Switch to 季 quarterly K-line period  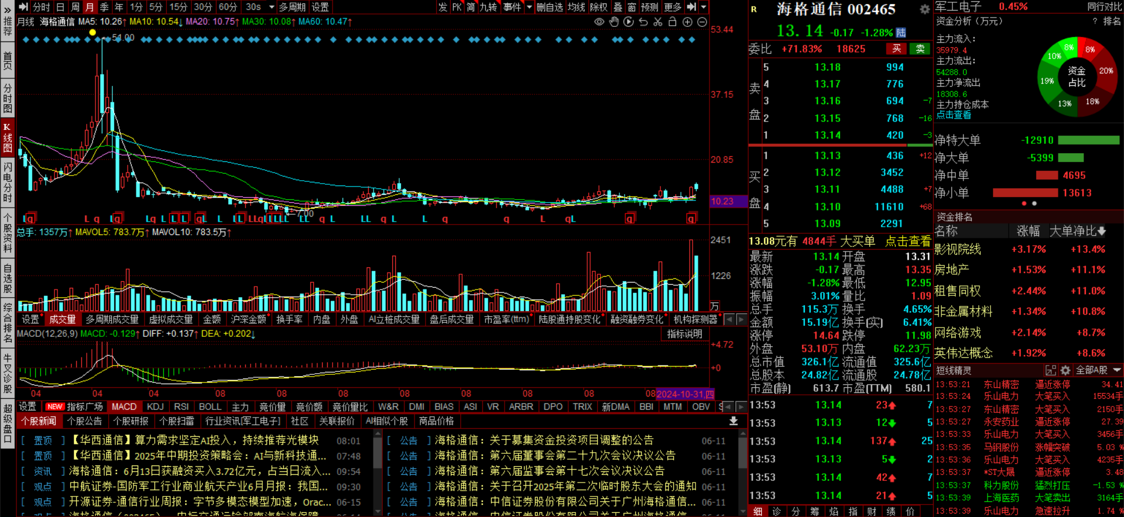tap(104, 7)
